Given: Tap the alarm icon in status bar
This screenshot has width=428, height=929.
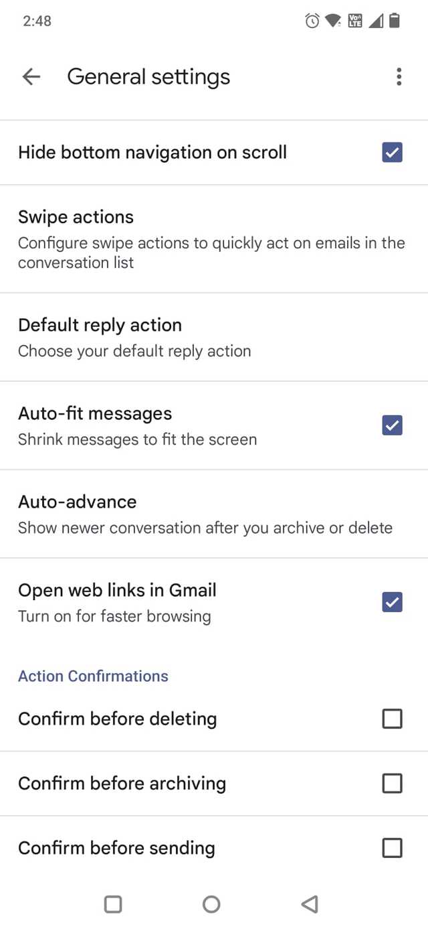Looking at the screenshot, I should (x=312, y=21).
